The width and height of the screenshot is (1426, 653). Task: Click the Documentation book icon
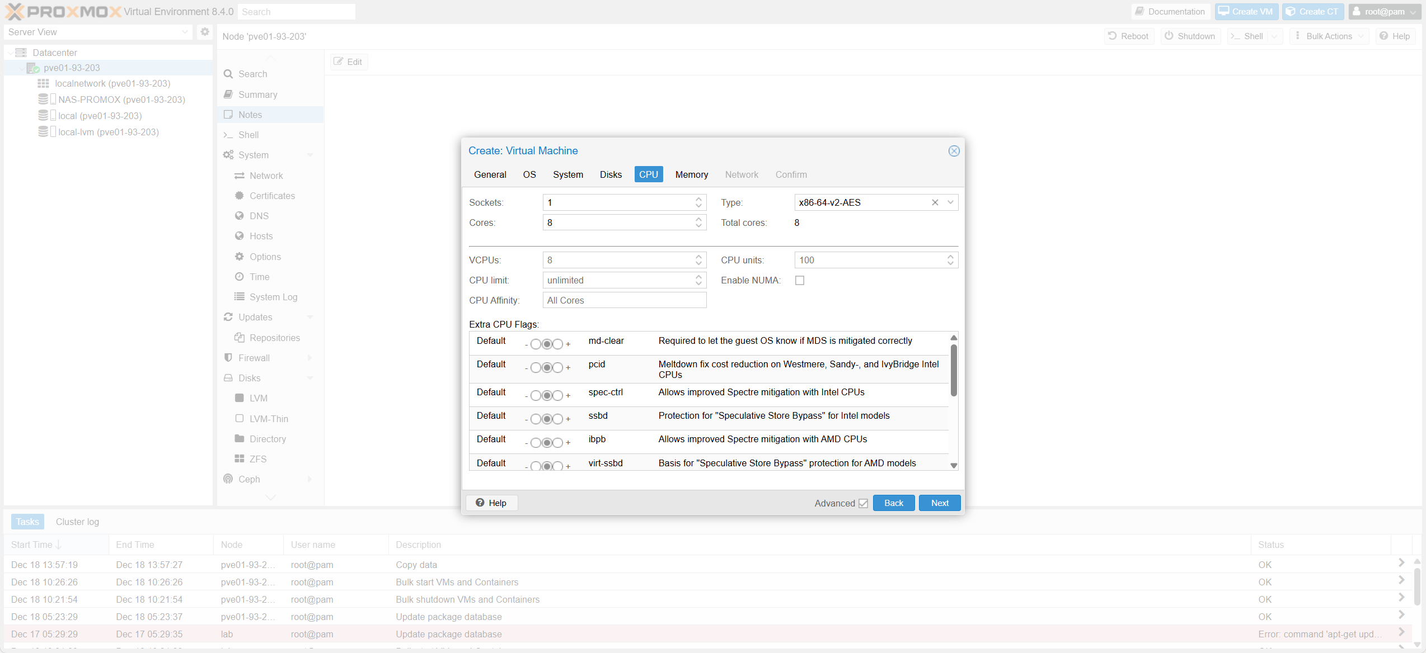(1139, 11)
